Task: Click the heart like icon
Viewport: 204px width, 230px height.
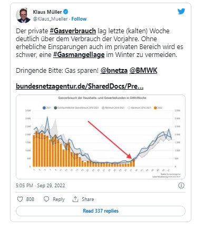Action: point(20,199)
